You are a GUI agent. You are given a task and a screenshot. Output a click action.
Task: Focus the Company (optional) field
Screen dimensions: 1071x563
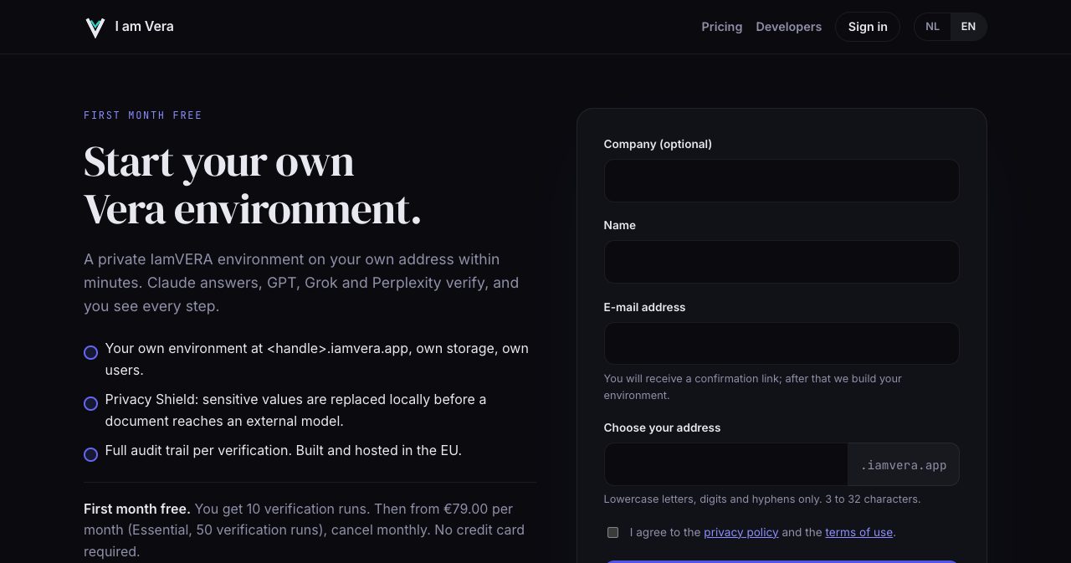point(781,181)
